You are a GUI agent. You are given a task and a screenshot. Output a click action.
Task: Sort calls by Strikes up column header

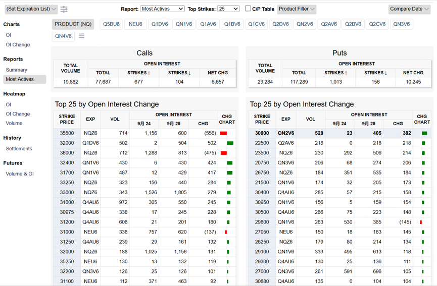139,73
